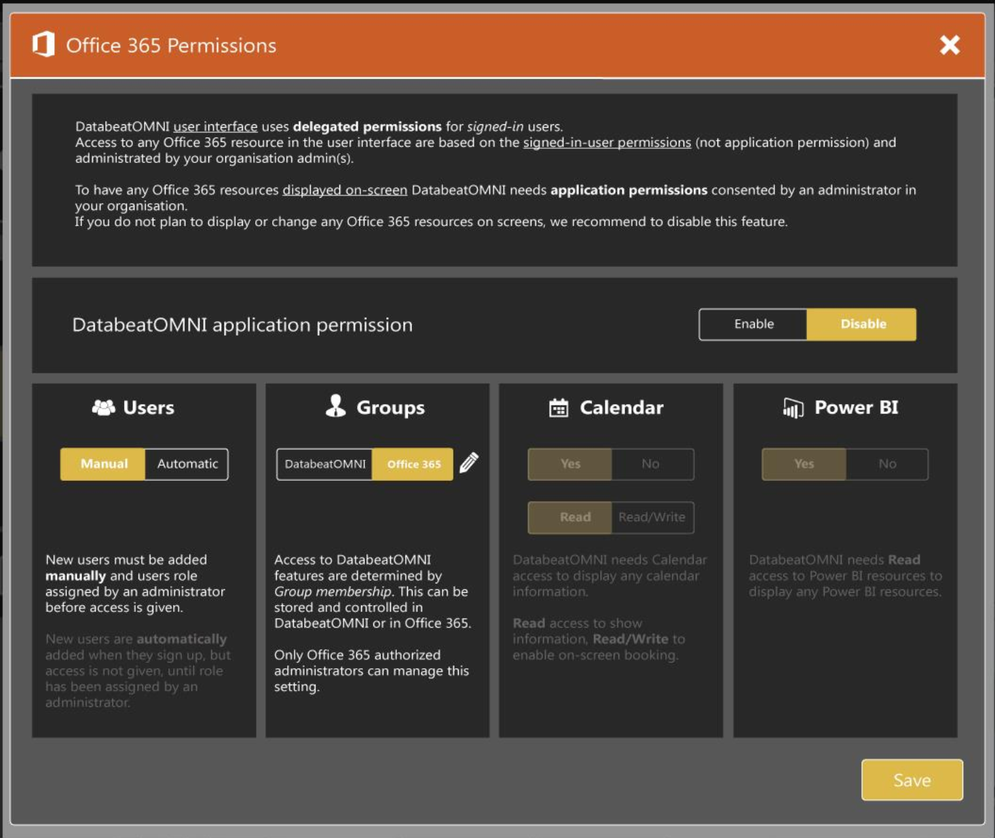Image resolution: width=995 pixels, height=838 pixels.
Task: Click the 'Users' heading
Action: (x=149, y=407)
